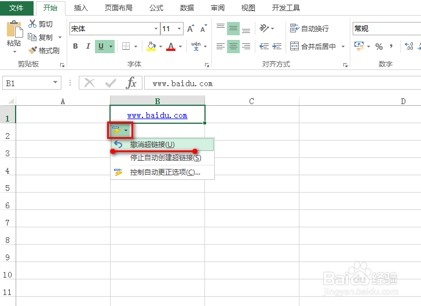Open Control AutoCorrect Options (控制自动更正选项)
421x306 pixels.
(163, 172)
